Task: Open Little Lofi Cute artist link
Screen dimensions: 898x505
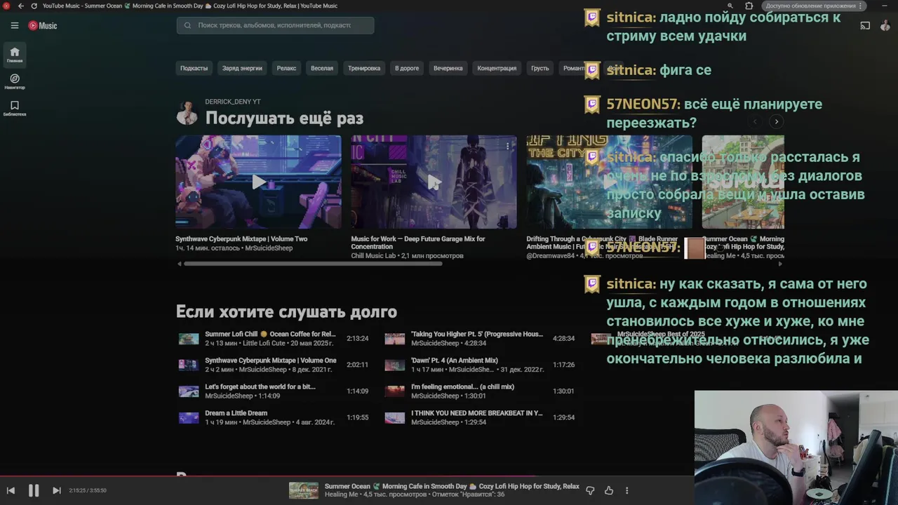Action: click(263, 344)
